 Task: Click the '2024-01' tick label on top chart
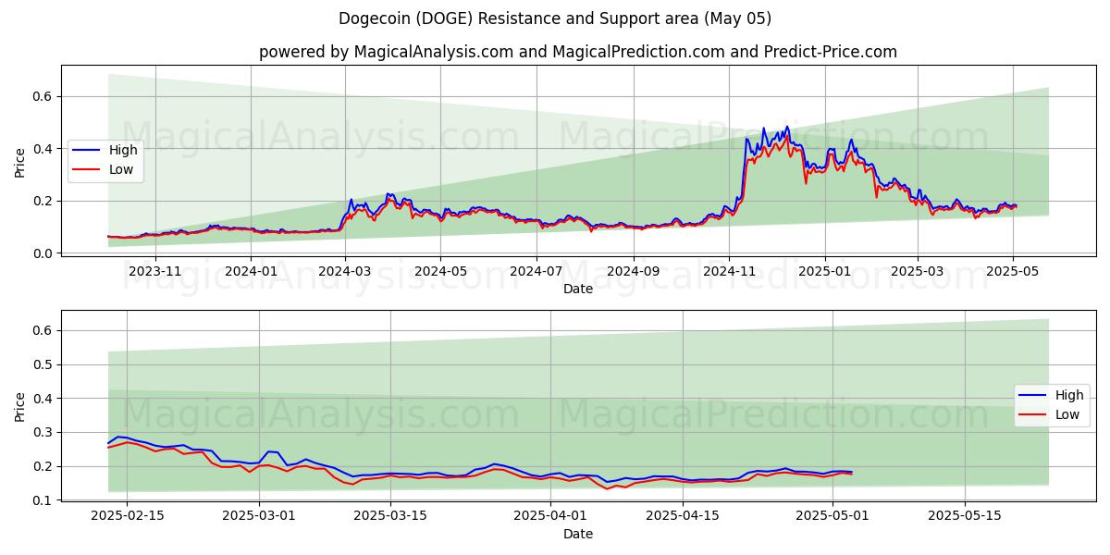tap(252, 271)
